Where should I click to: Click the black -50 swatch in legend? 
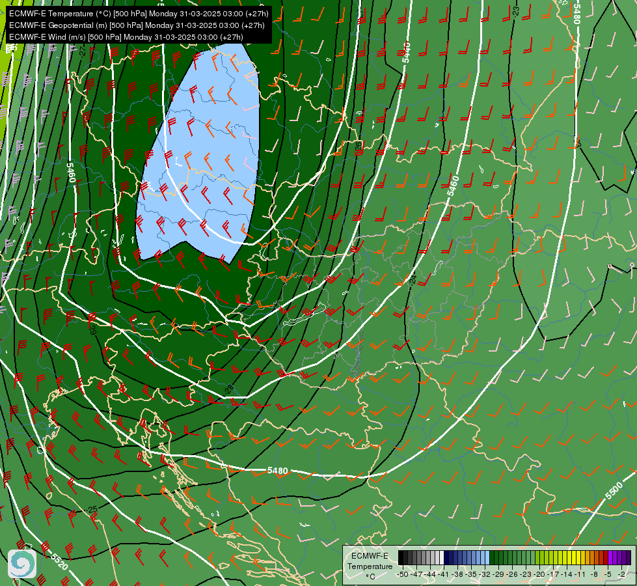tap(401, 557)
